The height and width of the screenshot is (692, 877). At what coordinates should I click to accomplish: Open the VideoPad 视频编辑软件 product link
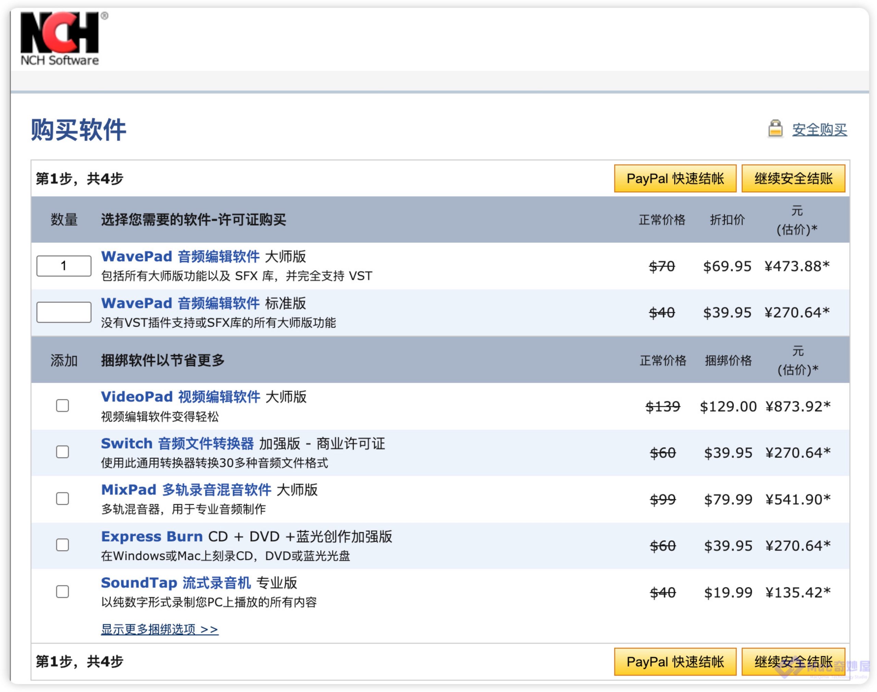181,397
